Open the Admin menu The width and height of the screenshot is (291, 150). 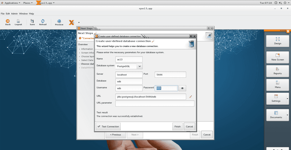[x=14, y=14]
